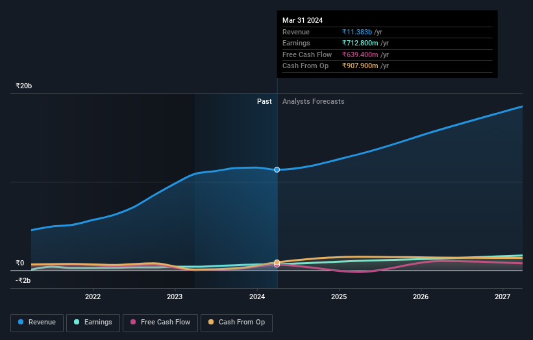This screenshot has height=340, width=533.
Task: Click the 2024 x-axis year label
Action: click(x=257, y=297)
